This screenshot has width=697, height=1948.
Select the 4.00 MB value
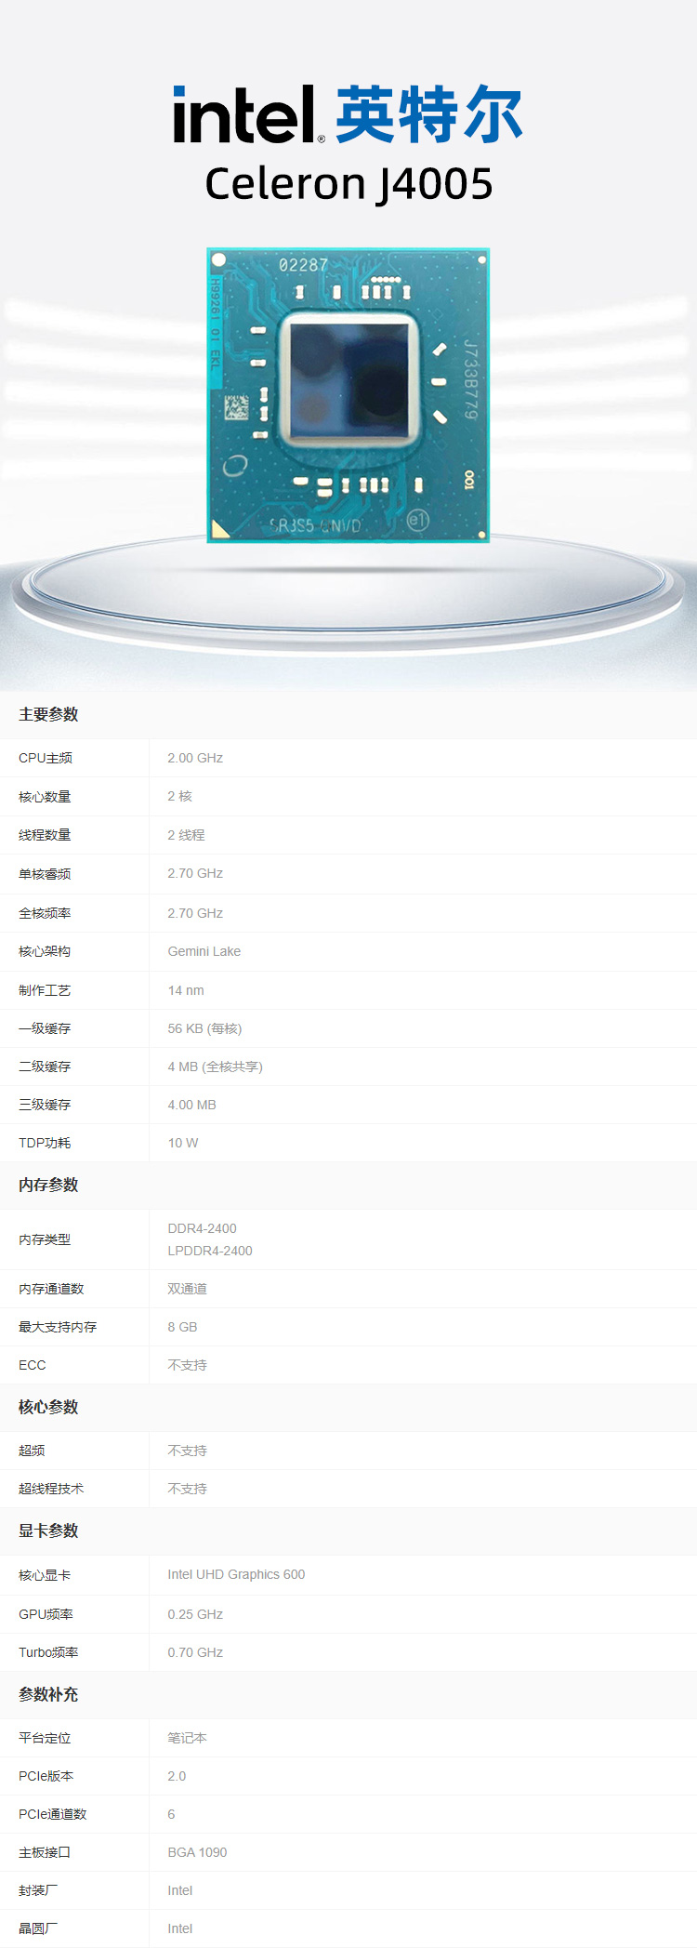click(191, 1105)
